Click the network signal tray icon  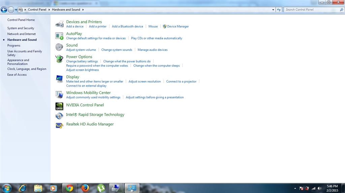[x=313, y=188]
